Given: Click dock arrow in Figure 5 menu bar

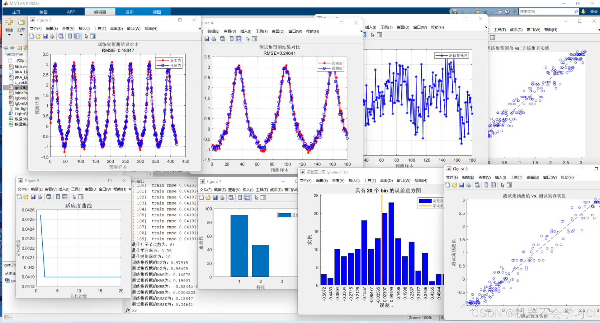Looking at the screenshot, I should (x=130, y=189).
